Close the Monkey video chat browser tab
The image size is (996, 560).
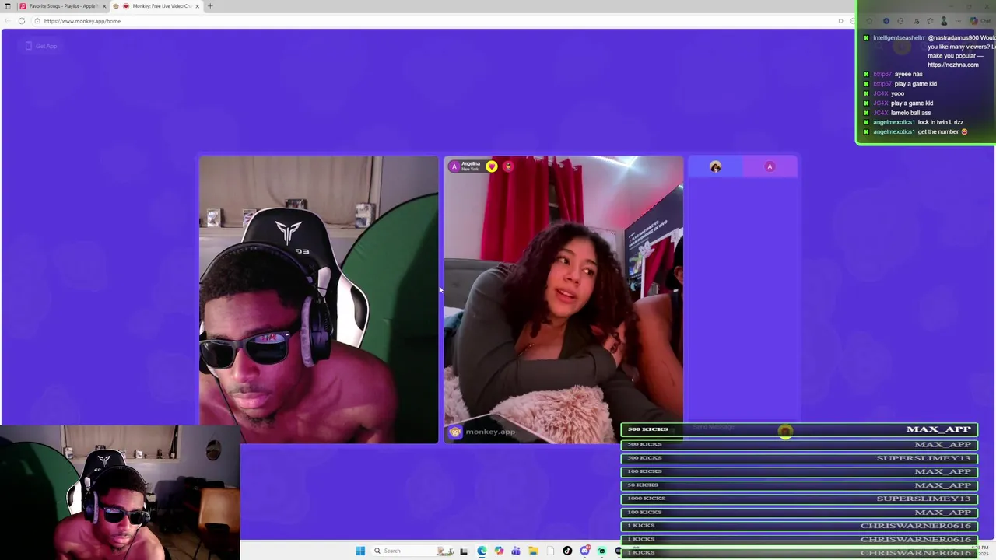click(198, 6)
